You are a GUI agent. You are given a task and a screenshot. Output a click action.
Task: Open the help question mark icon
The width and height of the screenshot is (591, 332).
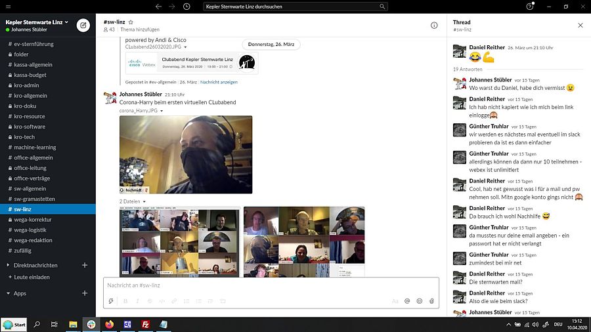pos(530,7)
